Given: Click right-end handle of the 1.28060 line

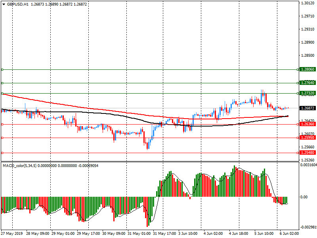Looking at the screenshot, I should tap(298, 70).
